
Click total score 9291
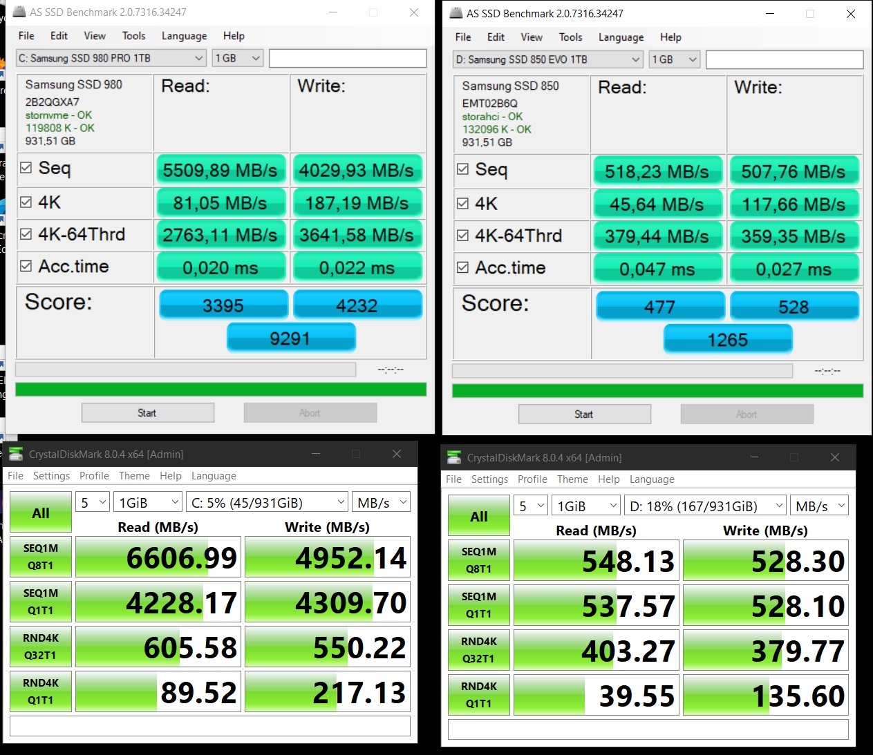(291, 338)
